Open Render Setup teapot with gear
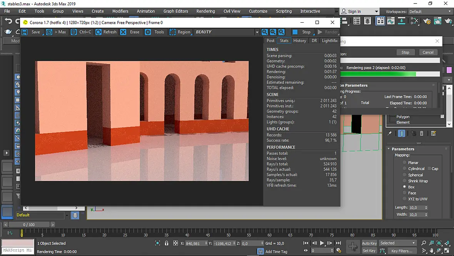The height and width of the screenshot is (256, 454). (427, 21)
